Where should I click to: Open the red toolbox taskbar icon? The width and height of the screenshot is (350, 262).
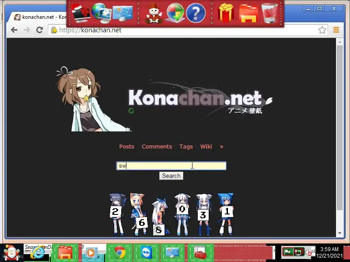point(200,253)
